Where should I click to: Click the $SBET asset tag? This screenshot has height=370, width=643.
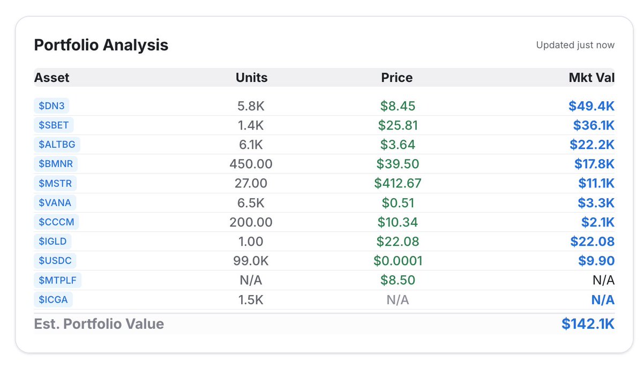tap(54, 125)
